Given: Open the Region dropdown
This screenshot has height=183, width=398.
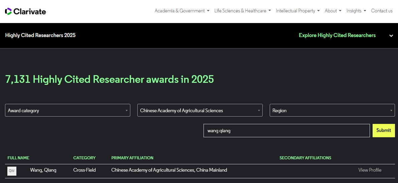Looking at the screenshot, I should point(332,111).
